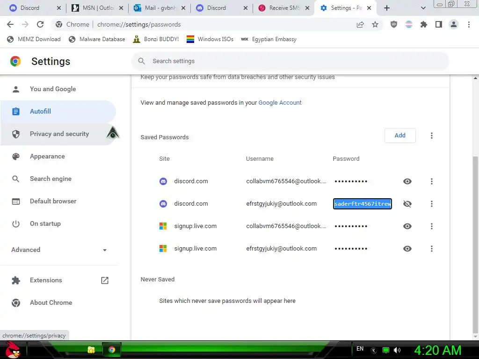Click the collabvm6765546@outlook username in first discord.com row
479x359 pixels.
pos(286,181)
